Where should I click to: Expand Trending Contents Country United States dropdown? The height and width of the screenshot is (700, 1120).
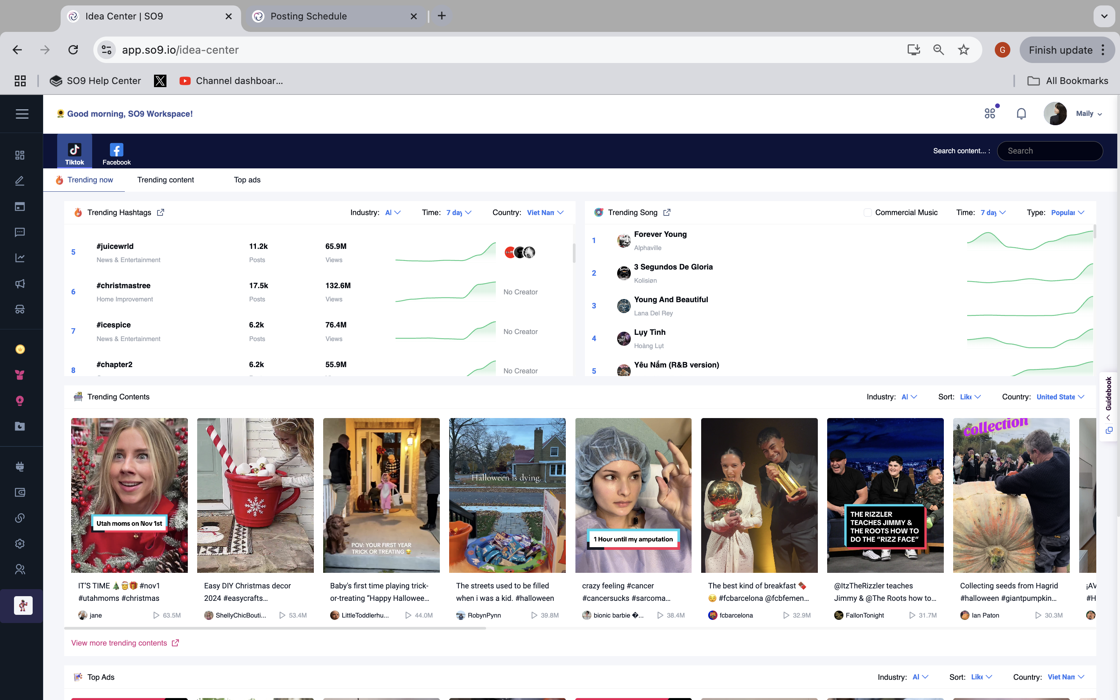(1060, 397)
